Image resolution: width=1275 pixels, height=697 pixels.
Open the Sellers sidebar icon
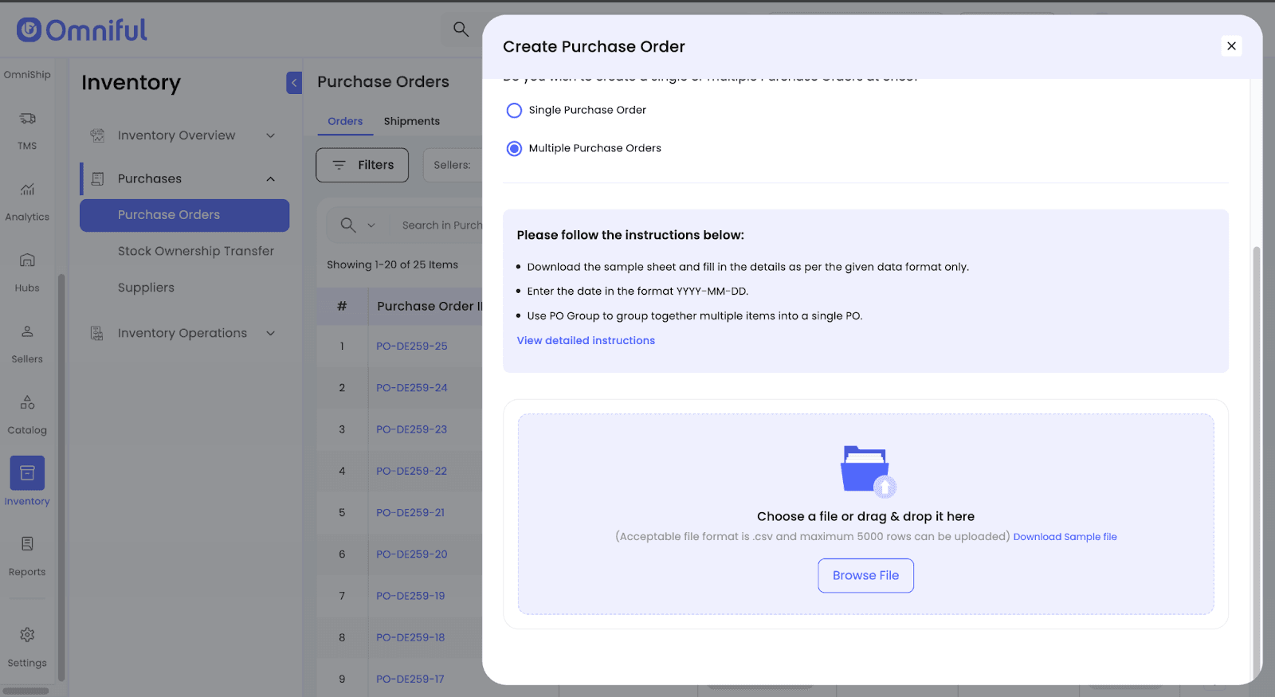tap(27, 332)
